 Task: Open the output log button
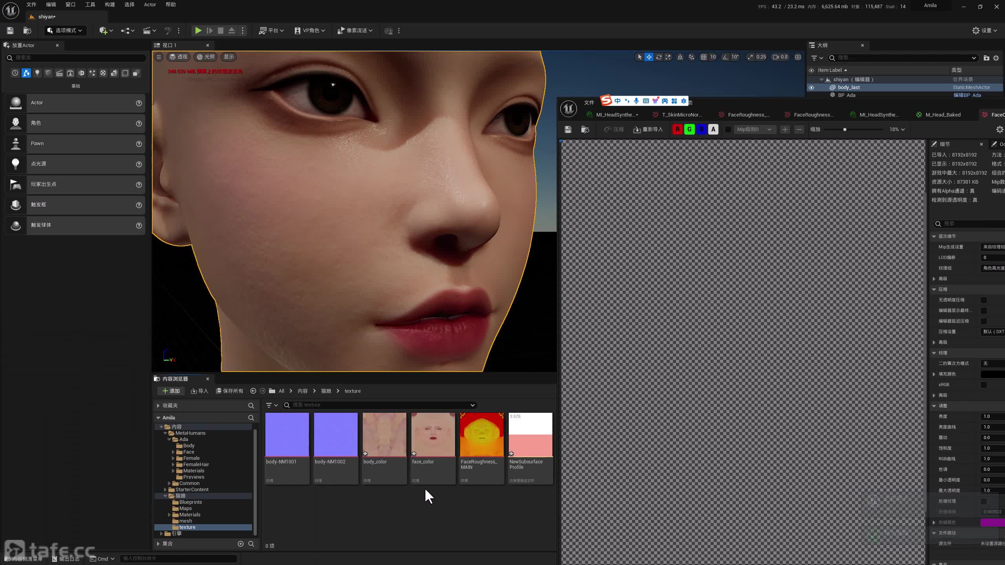(x=66, y=559)
